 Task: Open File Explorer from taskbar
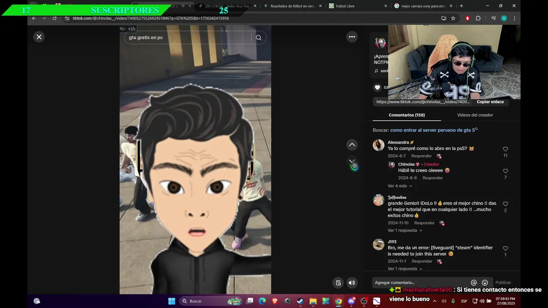(x=313, y=301)
